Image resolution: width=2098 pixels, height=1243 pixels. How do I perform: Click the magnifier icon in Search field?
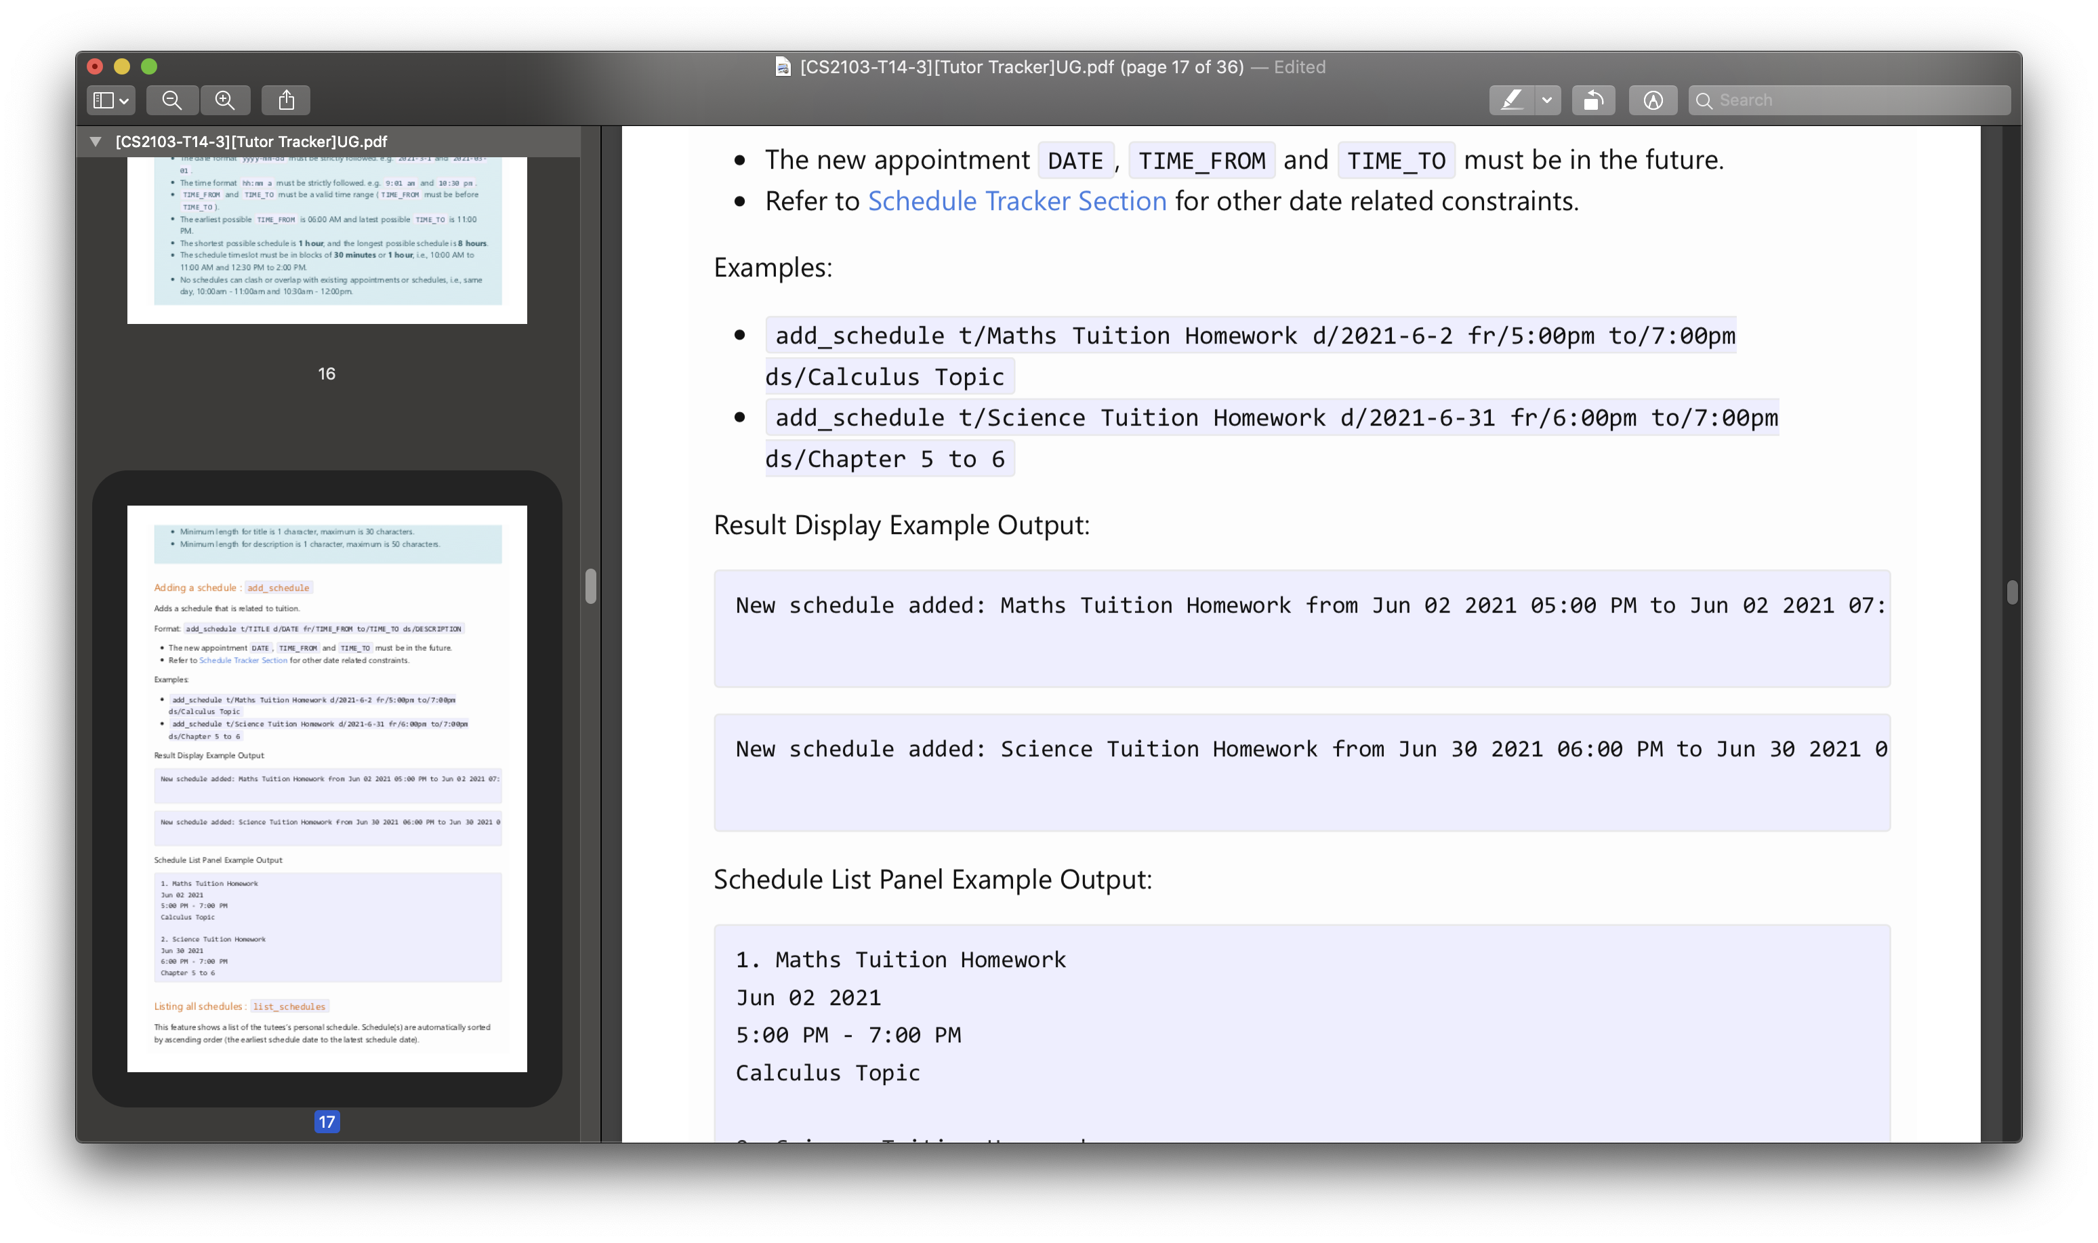click(1703, 100)
